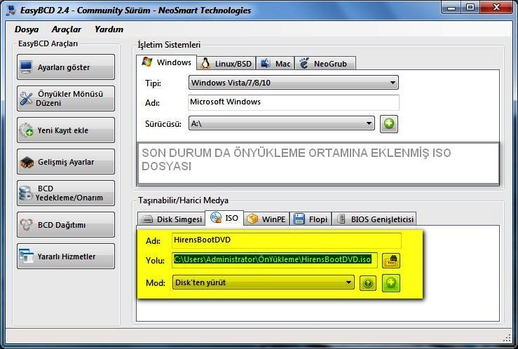Open the Dosya menu
This screenshot has height=349, width=518.
point(27,29)
